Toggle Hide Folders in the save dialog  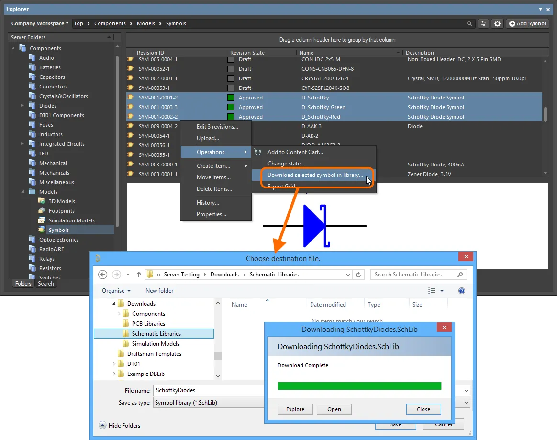click(x=120, y=425)
